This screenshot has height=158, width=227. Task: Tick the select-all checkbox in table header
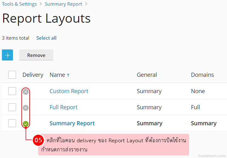point(12,75)
